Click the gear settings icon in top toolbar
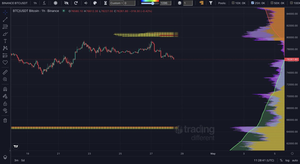 coord(55,3)
